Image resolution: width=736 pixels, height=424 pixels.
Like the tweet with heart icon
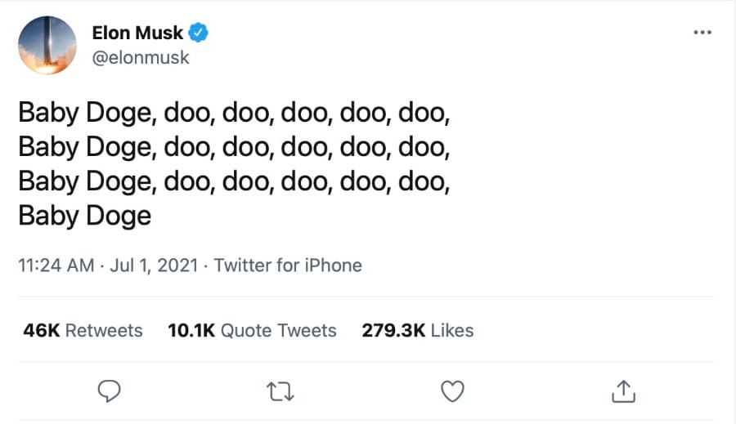click(452, 391)
